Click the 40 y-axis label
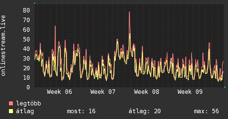 click(x=26, y=49)
